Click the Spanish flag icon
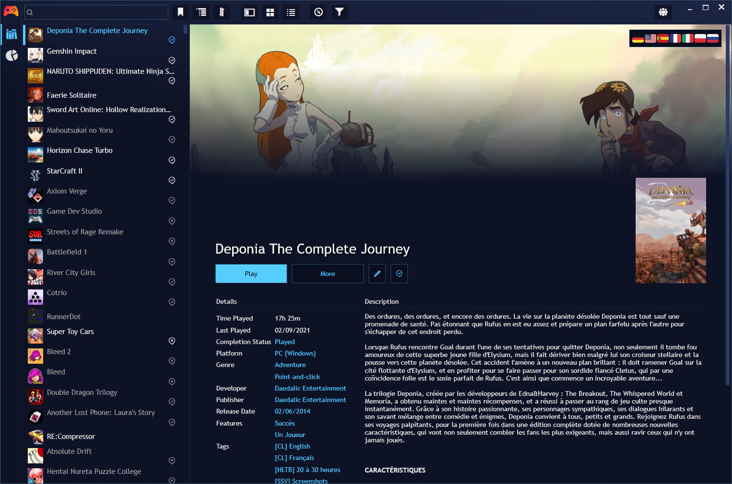Screen dimensions: 732x484 [662, 38]
